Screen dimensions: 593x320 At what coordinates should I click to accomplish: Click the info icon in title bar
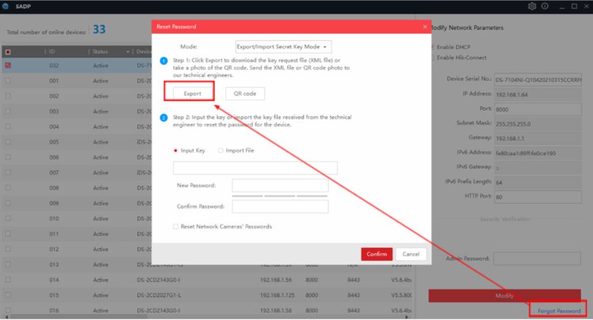click(x=545, y=6)
